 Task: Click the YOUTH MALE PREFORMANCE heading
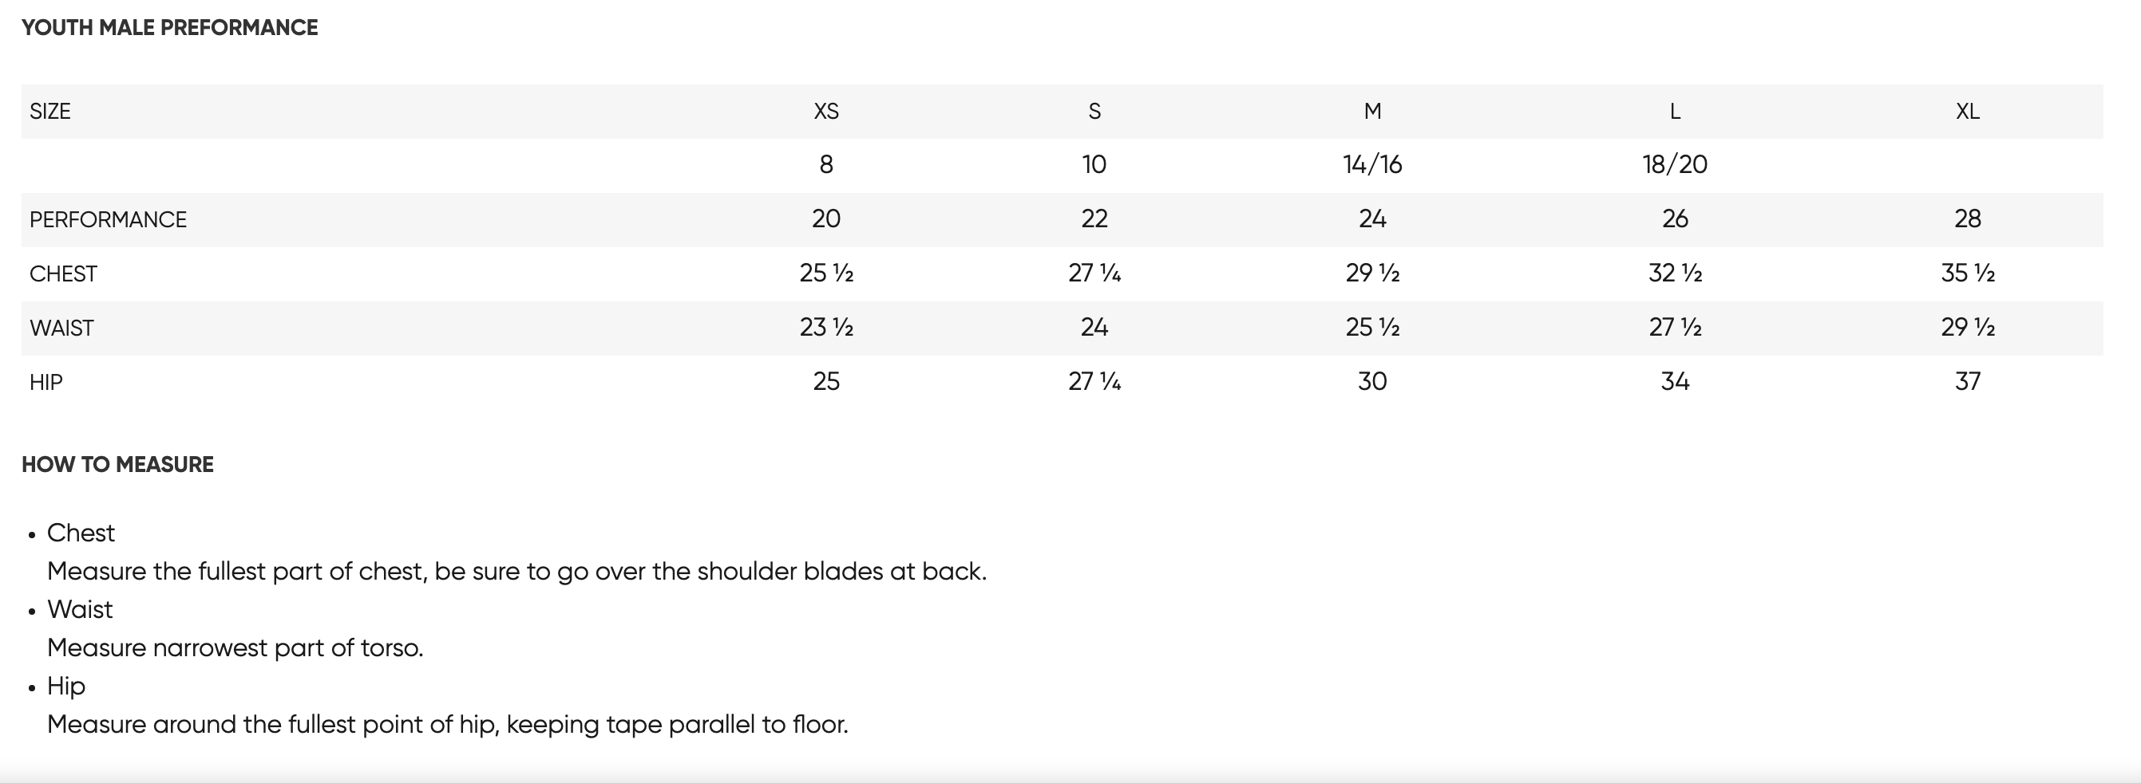tap(169, 27)
